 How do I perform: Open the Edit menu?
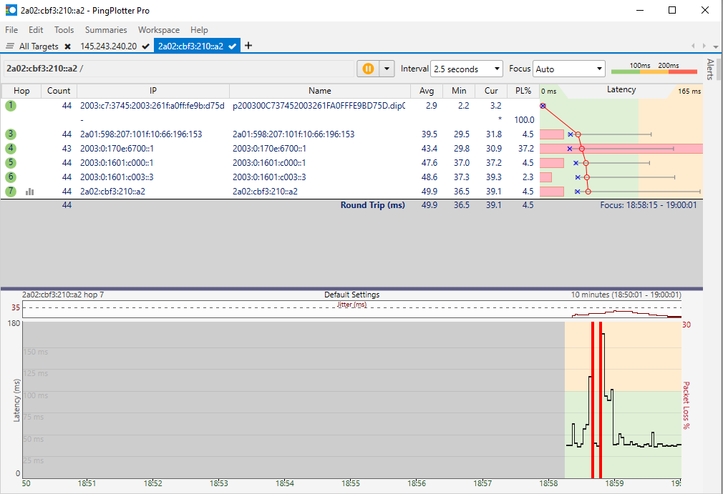point(36,30)
